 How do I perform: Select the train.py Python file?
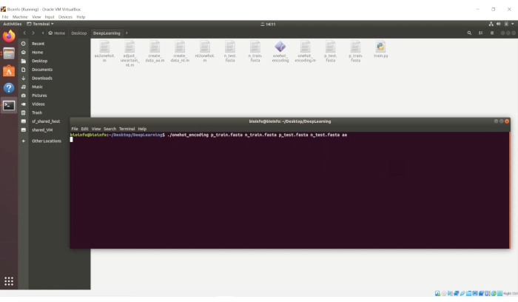point(380,50)
